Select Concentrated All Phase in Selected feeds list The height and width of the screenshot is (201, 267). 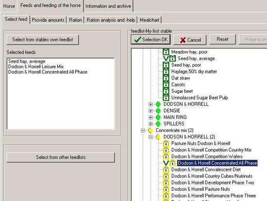pyautogui.click(x=48, y=72)
